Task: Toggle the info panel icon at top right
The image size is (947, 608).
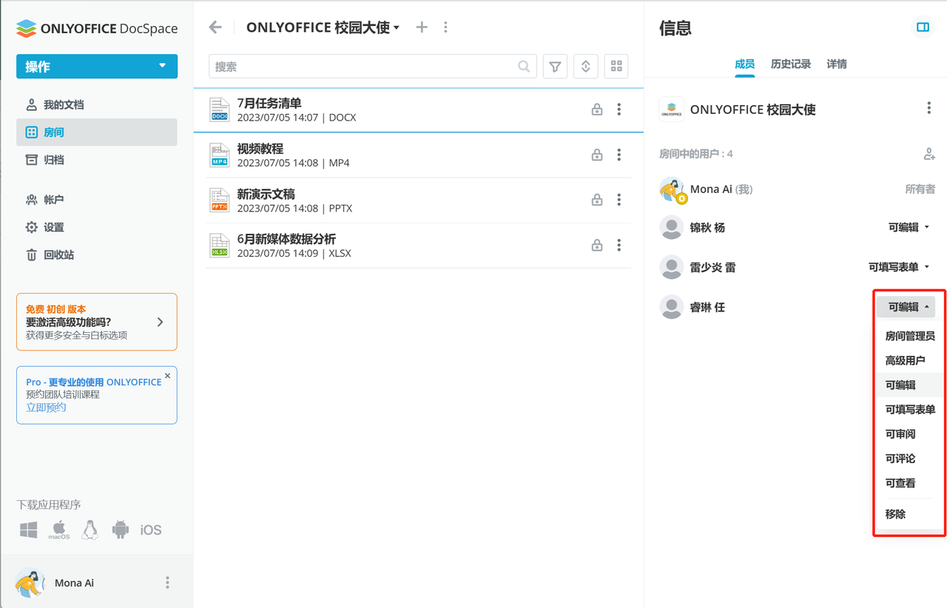Action: click(x=923, y=27)
